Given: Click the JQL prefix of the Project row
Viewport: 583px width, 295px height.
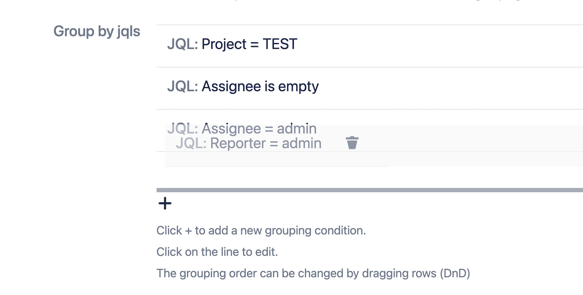Looking at the screenshot, I should click(182, 44).
